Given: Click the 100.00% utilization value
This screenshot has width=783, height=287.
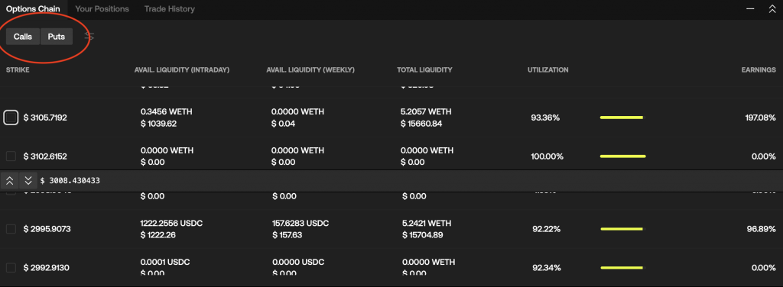Looking at the screenshot, I should 547,156.
